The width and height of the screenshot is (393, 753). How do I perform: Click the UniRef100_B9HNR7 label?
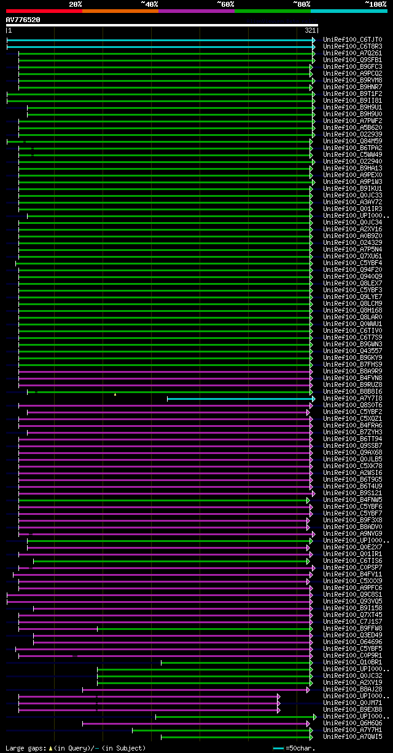[352, 87]
